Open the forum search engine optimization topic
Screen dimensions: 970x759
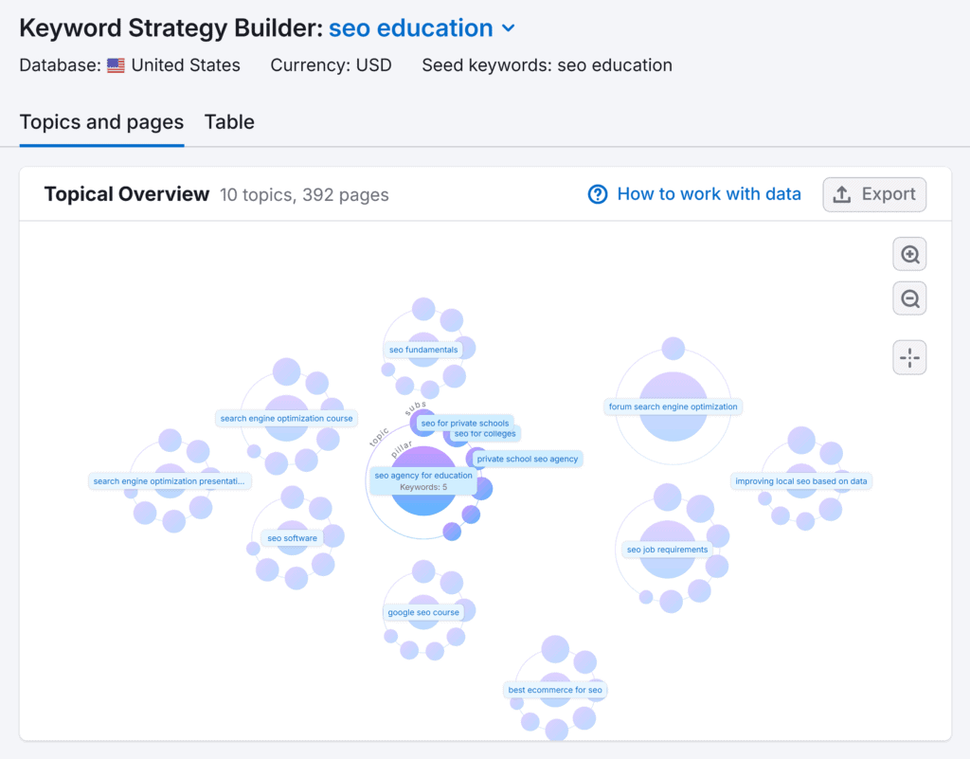673,406
